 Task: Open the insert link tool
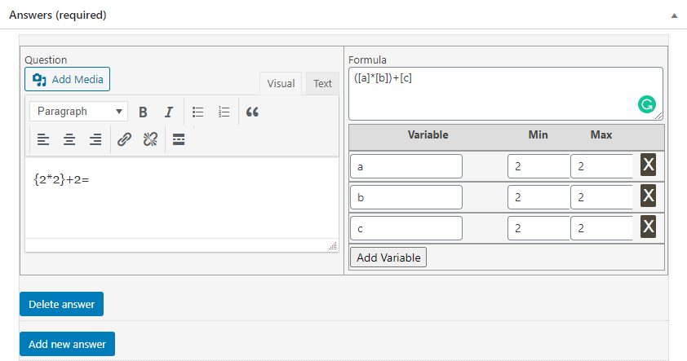125,139
